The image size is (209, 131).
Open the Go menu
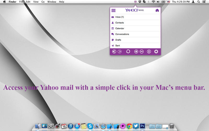43,2
